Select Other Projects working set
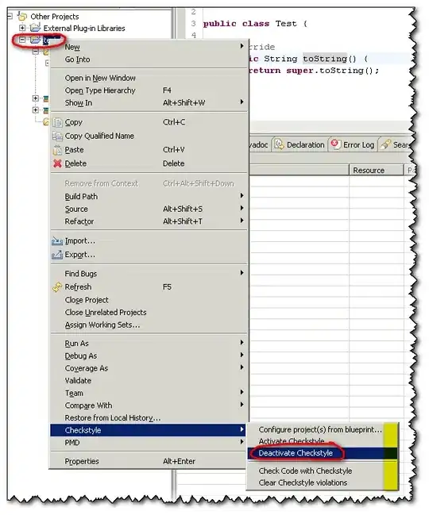The height and width of the screenshot is (515, 429). [55, 17]
